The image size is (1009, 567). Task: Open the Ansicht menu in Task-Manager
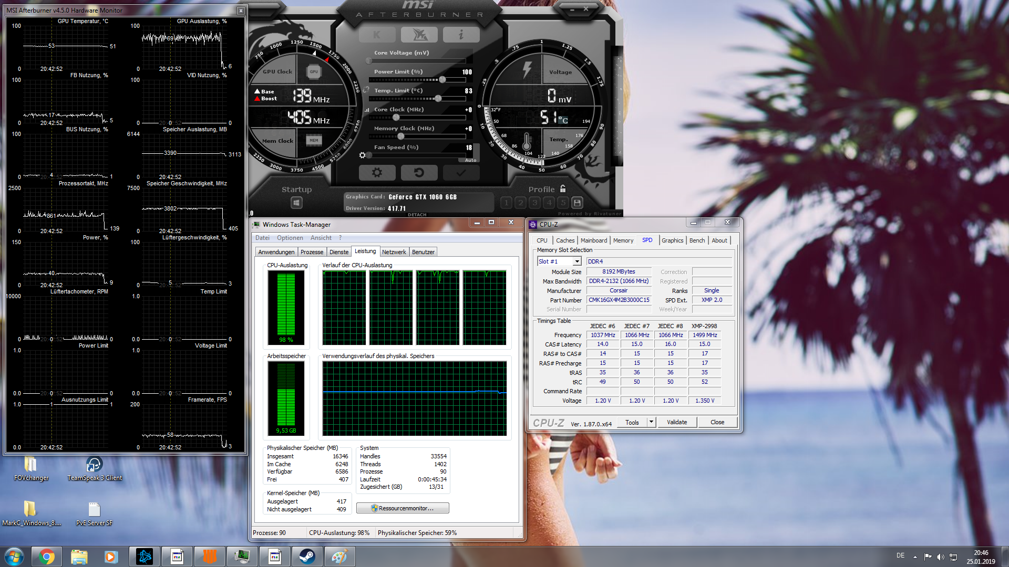[321, 238]
